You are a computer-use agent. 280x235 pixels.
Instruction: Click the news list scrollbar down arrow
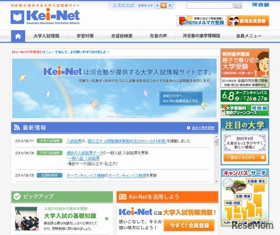(216, 182)
